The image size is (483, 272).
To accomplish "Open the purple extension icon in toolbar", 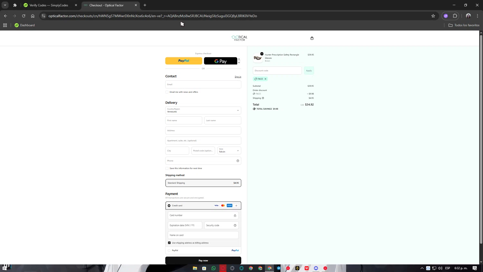I will click(446, 16).
